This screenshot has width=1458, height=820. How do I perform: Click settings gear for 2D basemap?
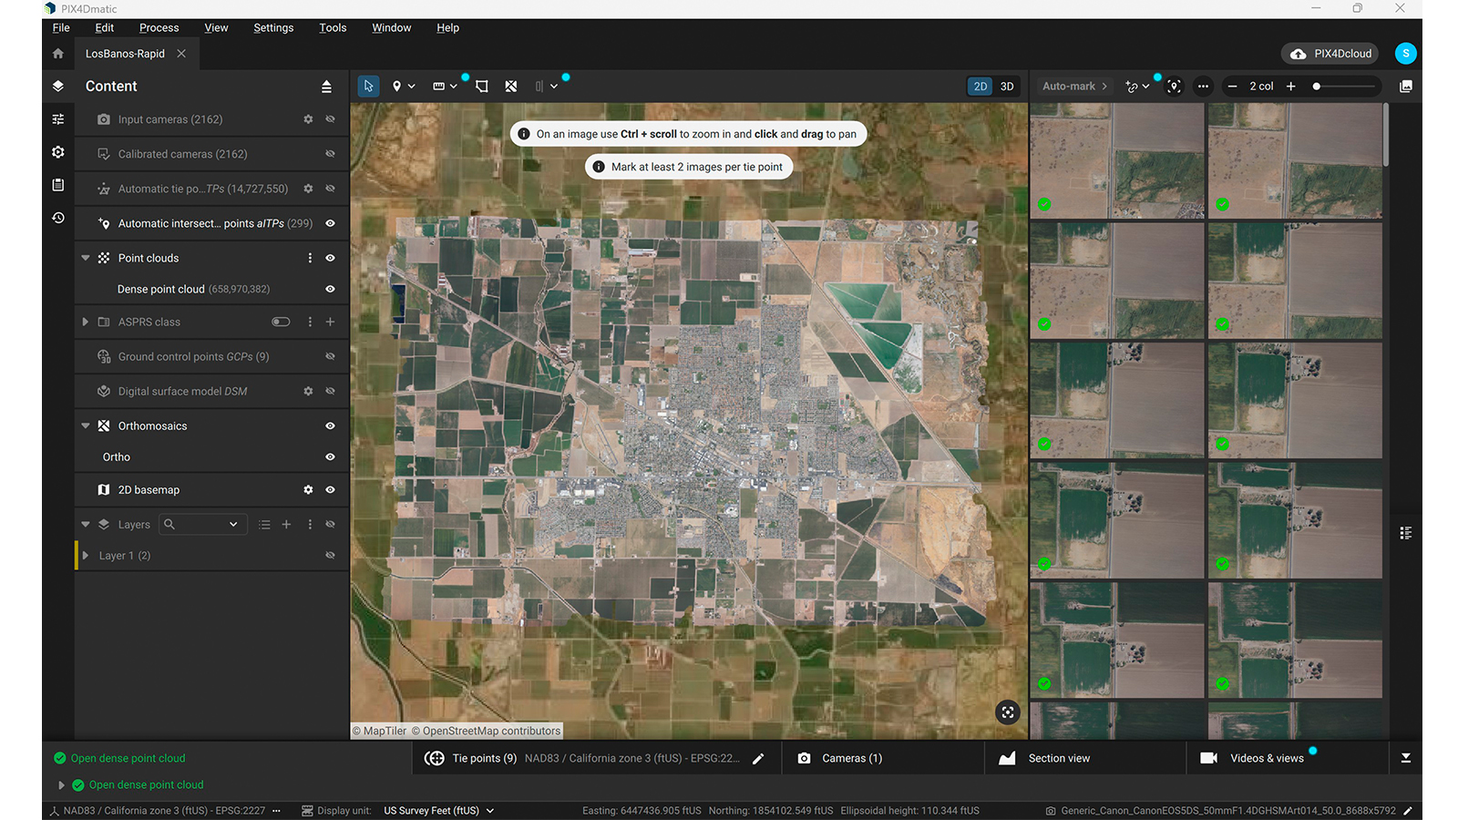308,489
